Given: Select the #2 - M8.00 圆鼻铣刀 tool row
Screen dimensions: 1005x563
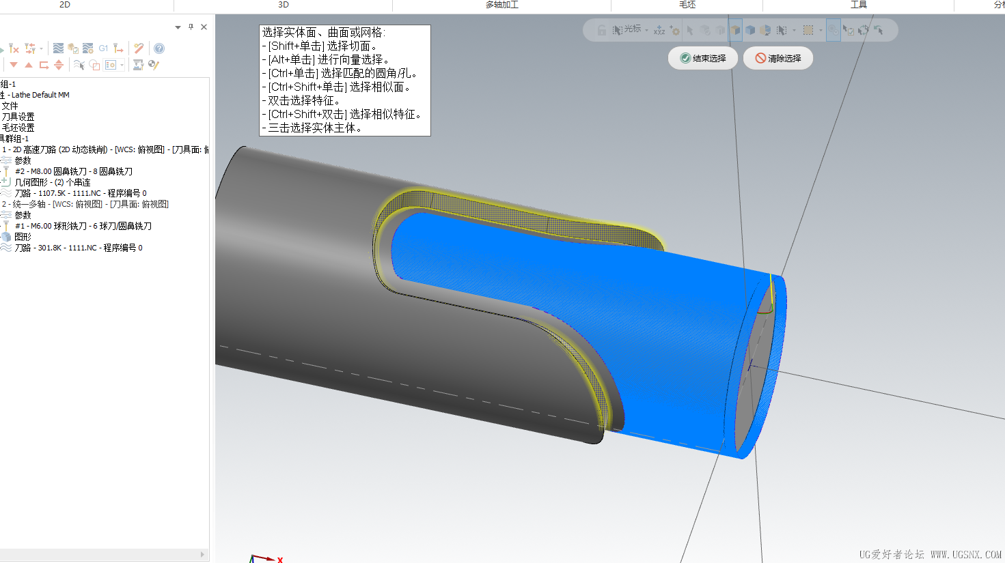Looking at the screenshot, I should click(74, 171).
